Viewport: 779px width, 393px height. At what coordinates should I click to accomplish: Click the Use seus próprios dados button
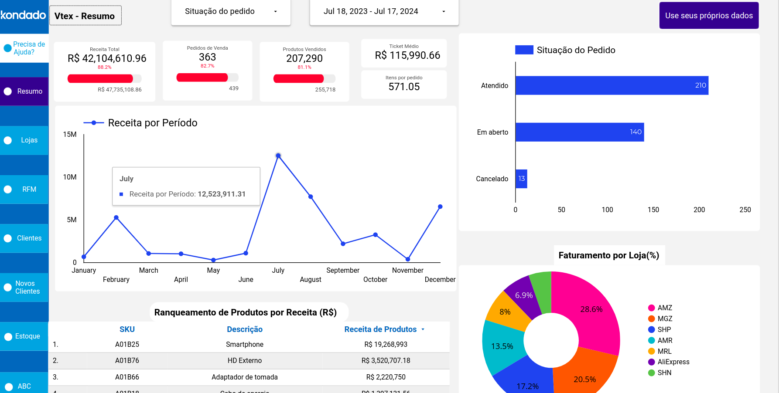click(709, 15)
